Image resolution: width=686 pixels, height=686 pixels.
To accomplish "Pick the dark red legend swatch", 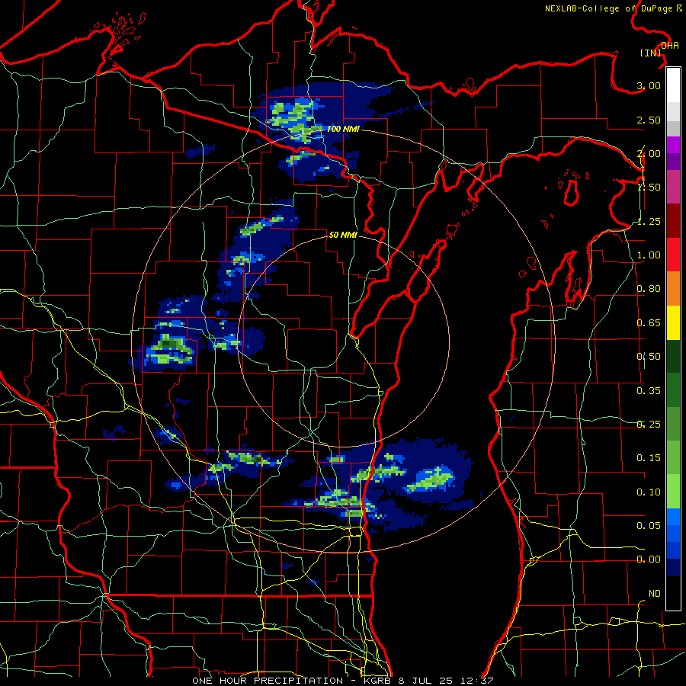I will pyautogui.click(x=673, y=221).
